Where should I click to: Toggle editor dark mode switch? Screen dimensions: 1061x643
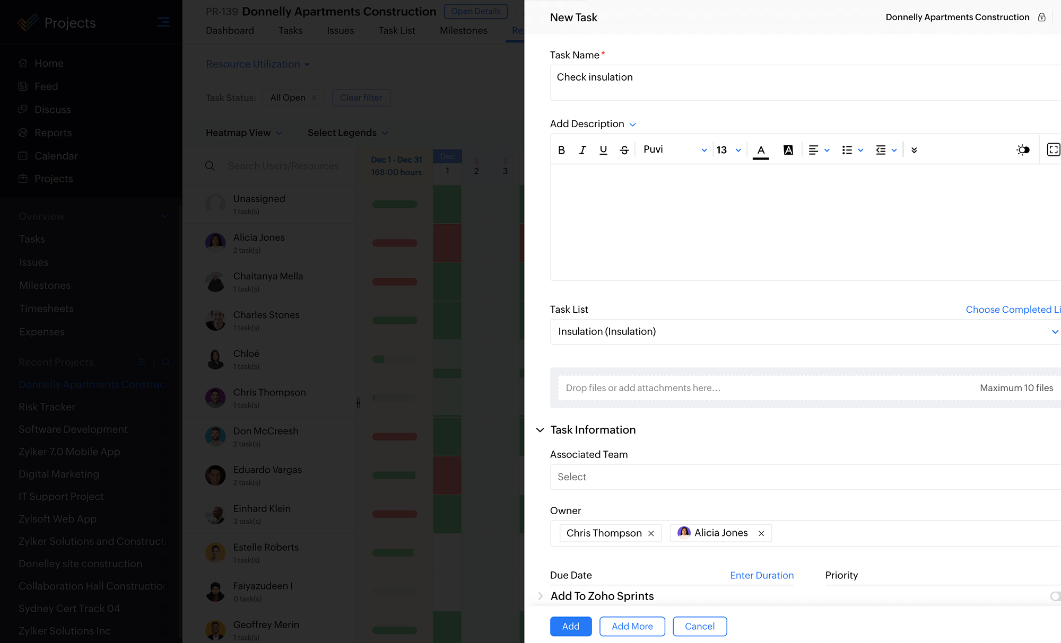point(1023,150)
